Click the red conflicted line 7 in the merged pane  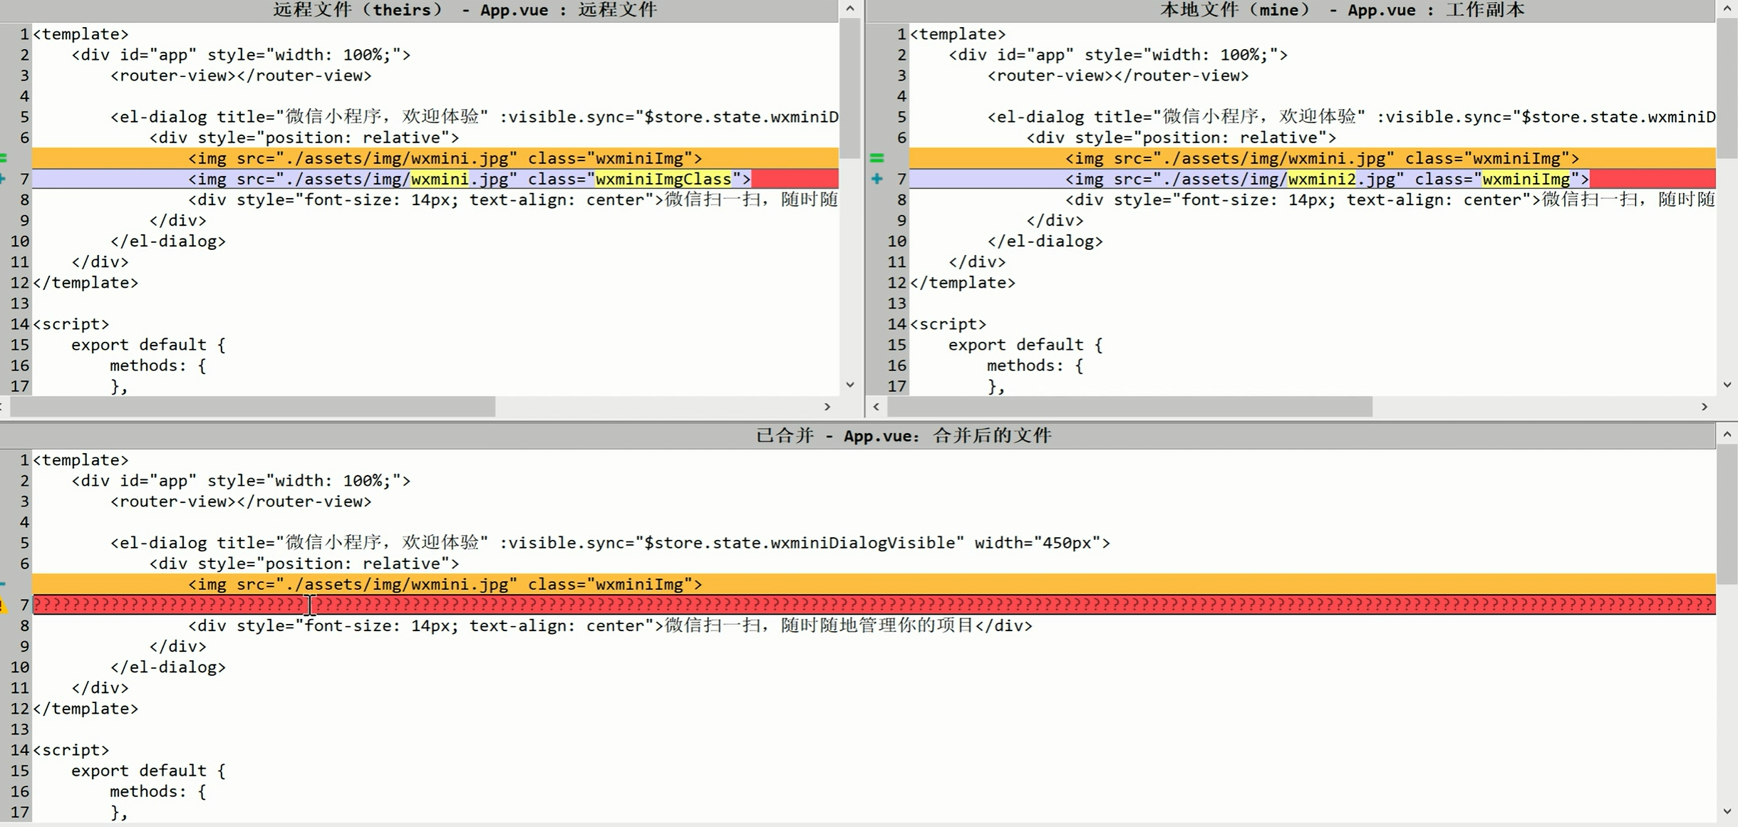click(855, 605)
